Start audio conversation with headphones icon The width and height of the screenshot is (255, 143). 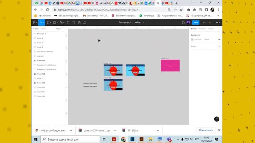tap(183, 23)
